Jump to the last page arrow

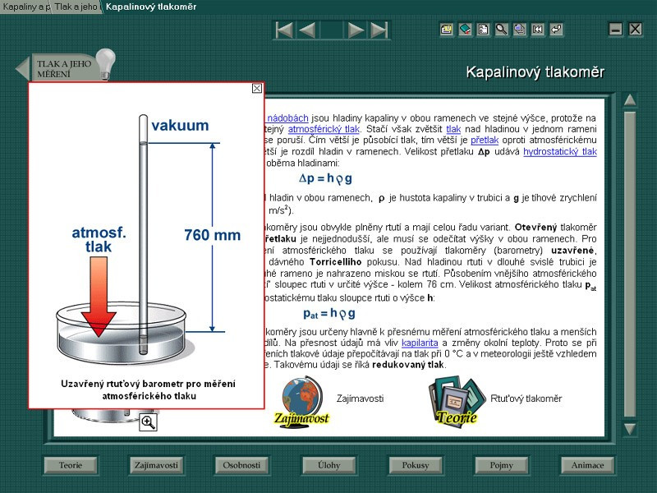click(x=379, y=30)
